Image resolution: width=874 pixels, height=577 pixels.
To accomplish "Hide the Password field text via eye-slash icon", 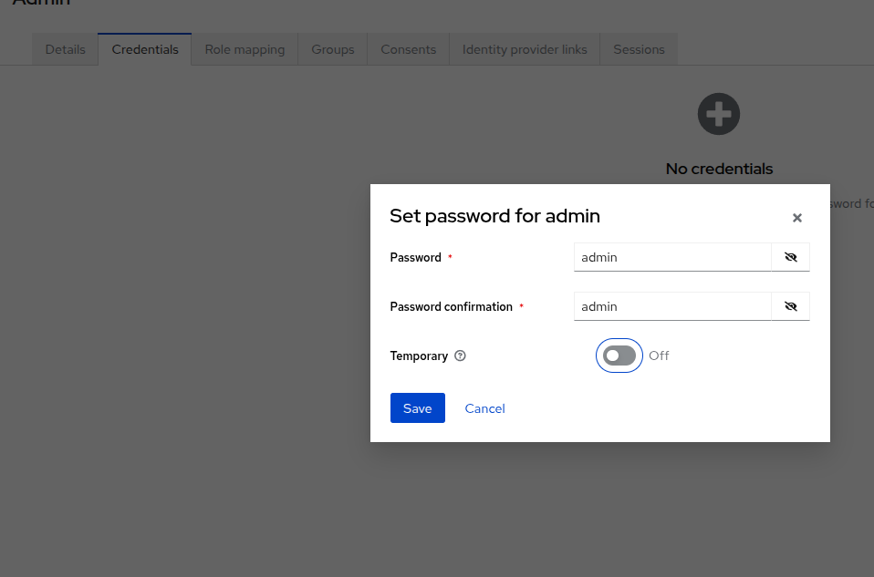I will pyautogui.click(x=790, y=257).
